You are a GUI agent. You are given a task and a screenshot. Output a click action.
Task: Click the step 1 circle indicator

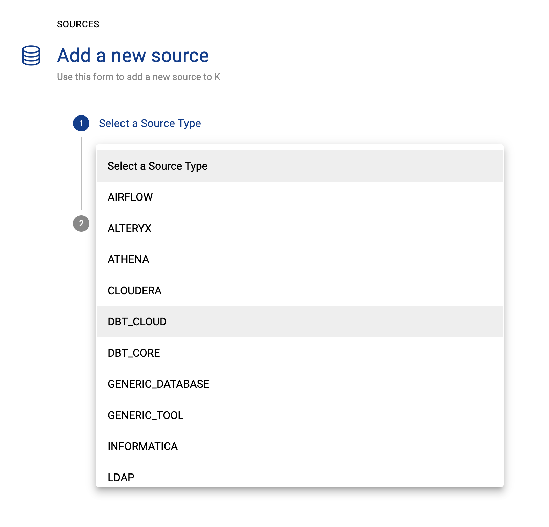coord(81,123)
